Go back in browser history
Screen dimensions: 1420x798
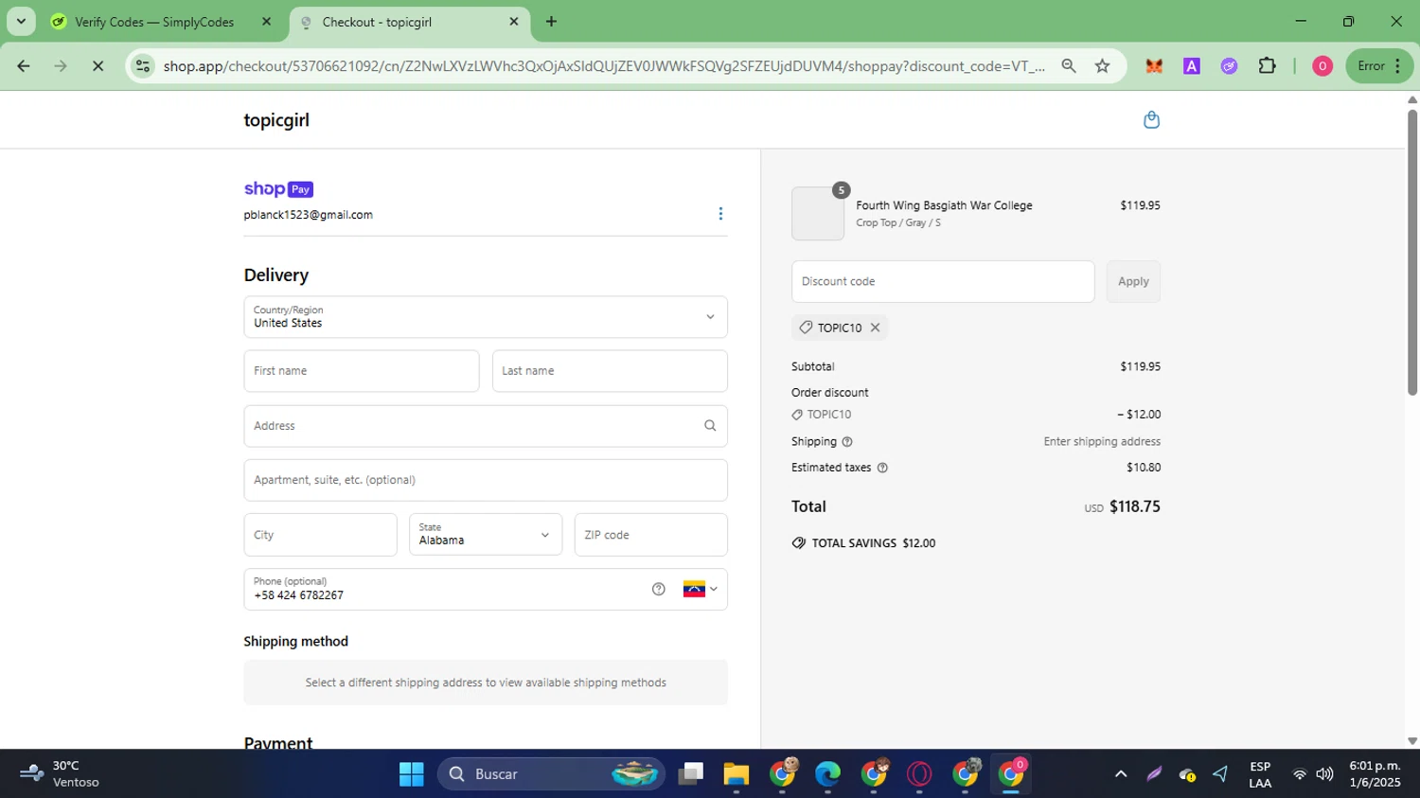(x=24, y=66)
